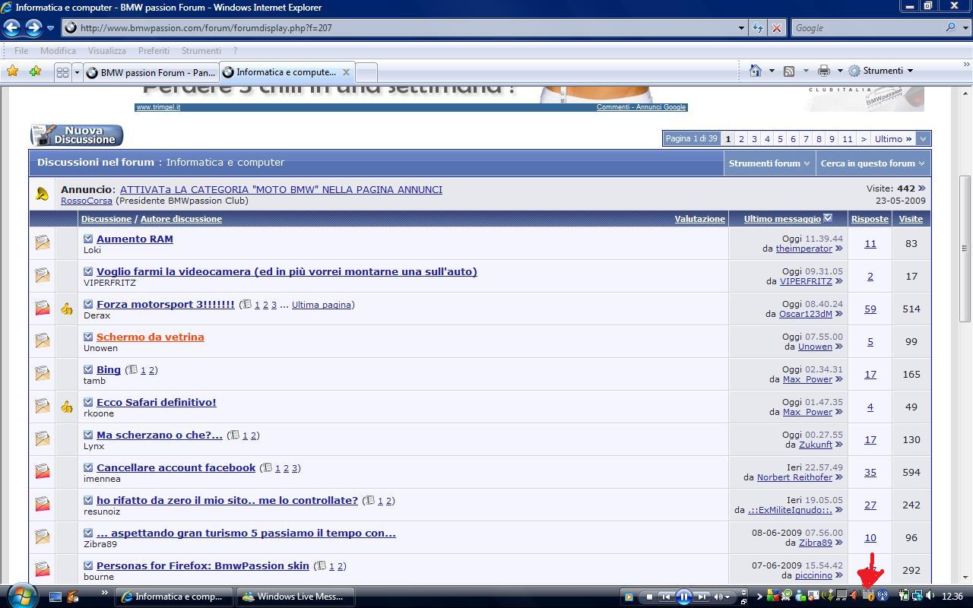Open the IE Strumenti toolbar dropdown

[x=881, y=71]
